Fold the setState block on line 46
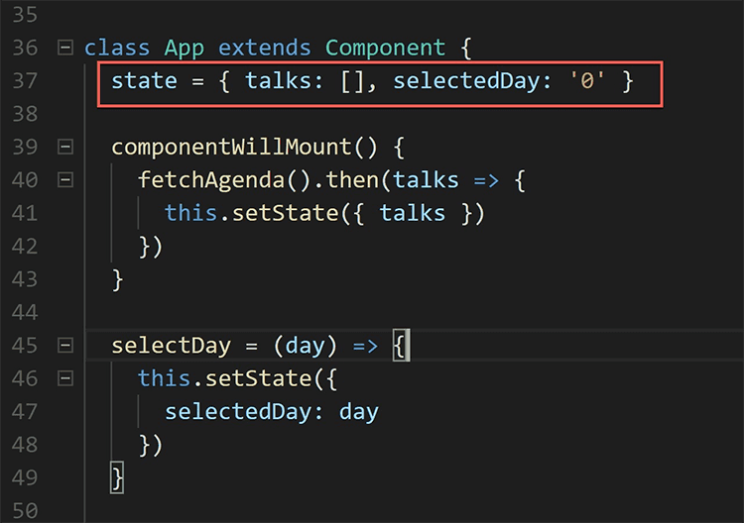The width and height of the screenshot is (744, 523). (65, 378)
